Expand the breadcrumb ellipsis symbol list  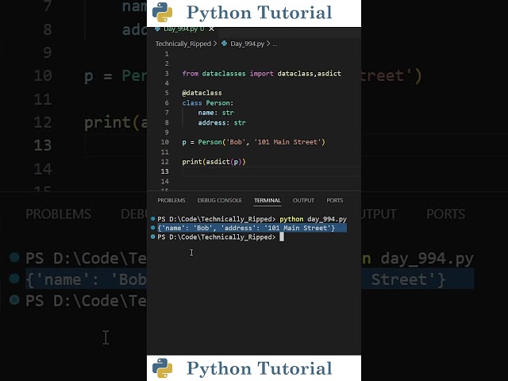(275, 44)
